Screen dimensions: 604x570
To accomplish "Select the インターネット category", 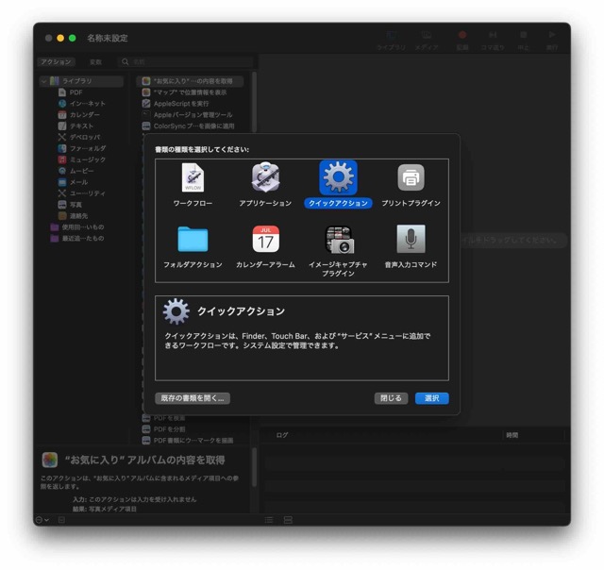I will [x=82, y=104].
